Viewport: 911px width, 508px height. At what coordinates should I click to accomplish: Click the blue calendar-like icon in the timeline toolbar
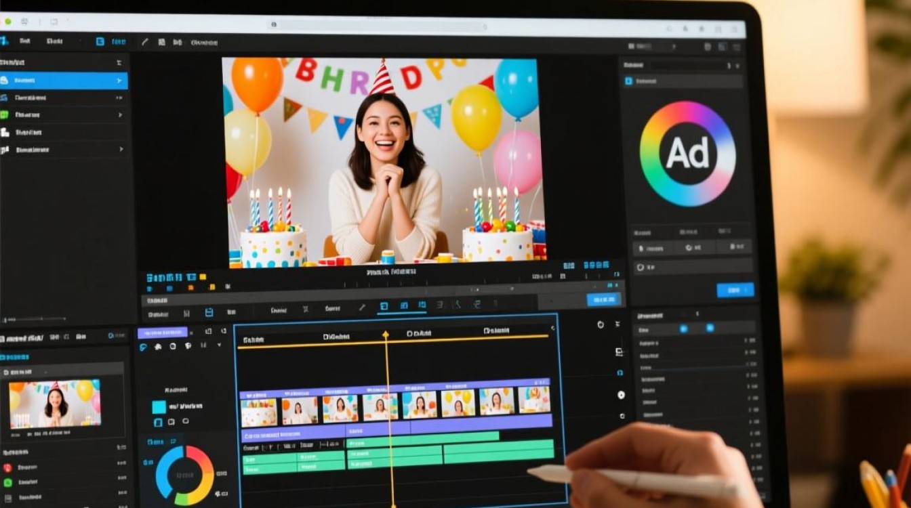click(209, 312)
